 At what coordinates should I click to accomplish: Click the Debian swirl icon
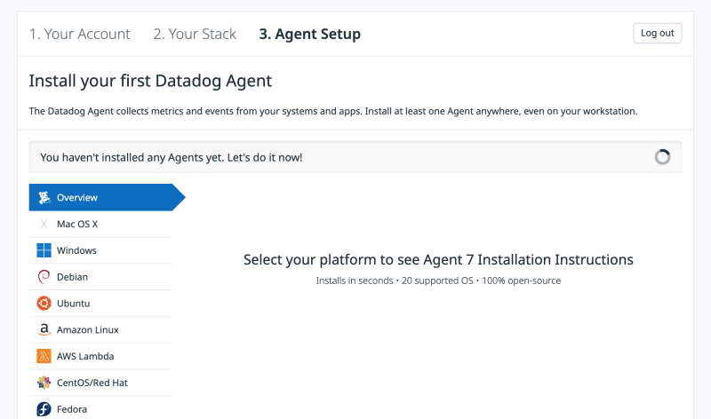[x=44, y=277]
